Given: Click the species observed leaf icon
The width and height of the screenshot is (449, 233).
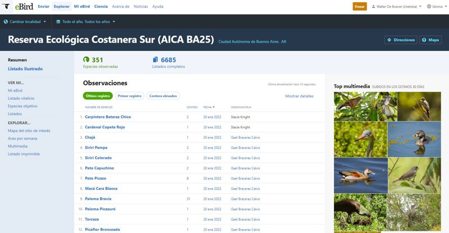Looking at the screenshot, I should 86,60.
